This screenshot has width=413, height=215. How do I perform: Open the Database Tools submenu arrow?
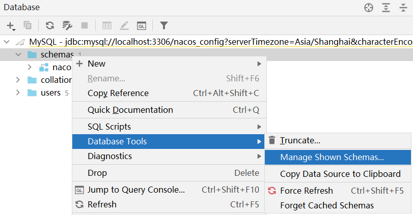pos(259,142)
